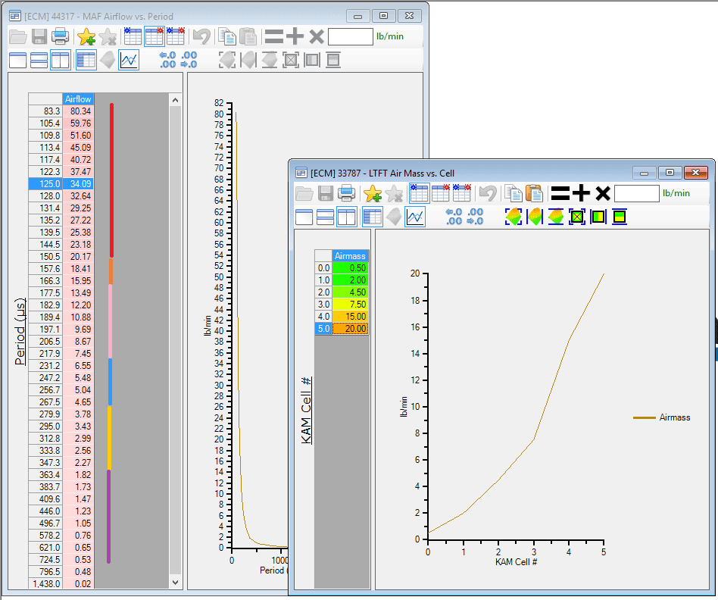This screenshot has width=718, height=600.
Task: Click multiply X symbol in LTFT window
Action: 603,193
